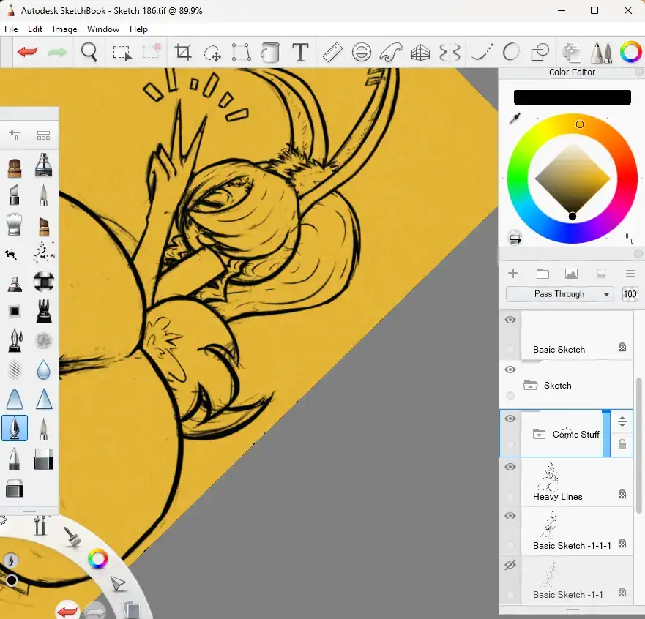Hide the top Basic Sketch layer

[x=510, y=320]
